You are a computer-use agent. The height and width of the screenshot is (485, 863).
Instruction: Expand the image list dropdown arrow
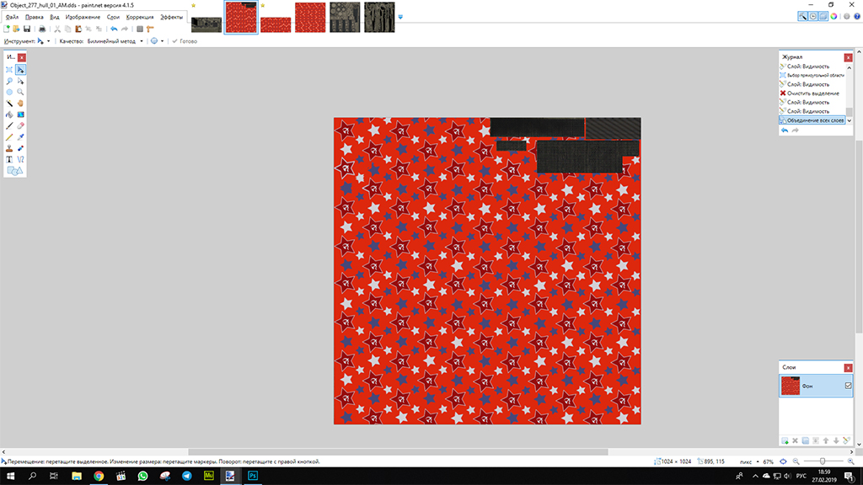tap(400, 17)
